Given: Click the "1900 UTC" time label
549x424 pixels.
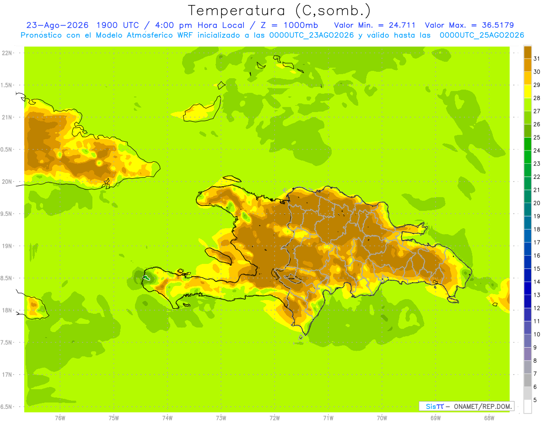Looking at the screenshot, I should click(117, 25).
